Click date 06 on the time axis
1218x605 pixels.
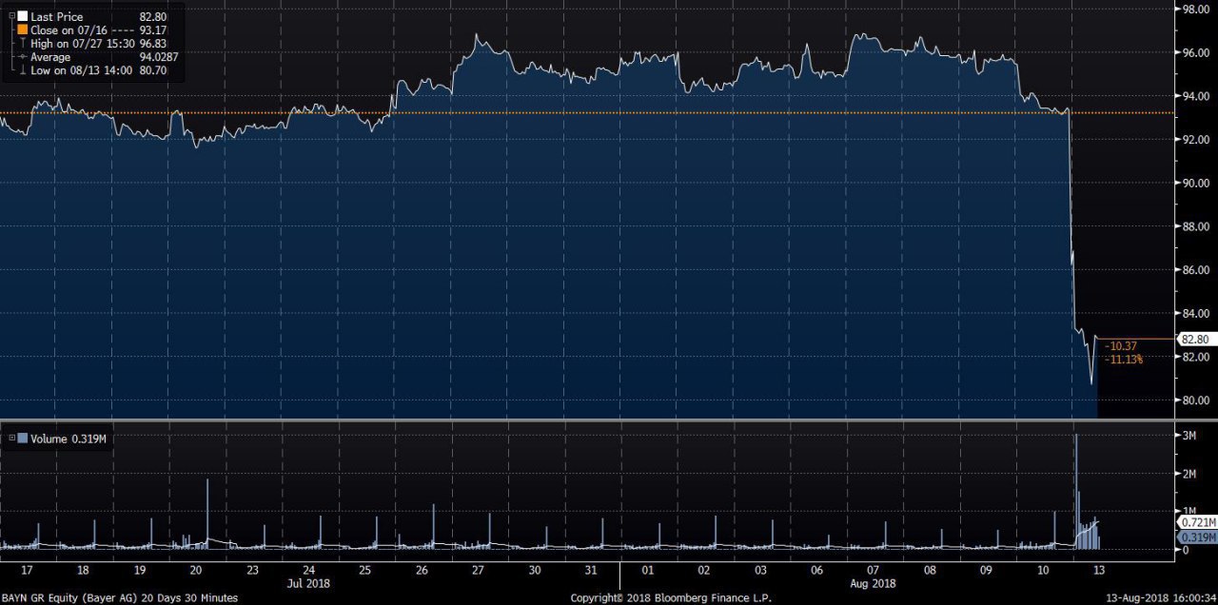pyautogui.click(x=816, y=571)
